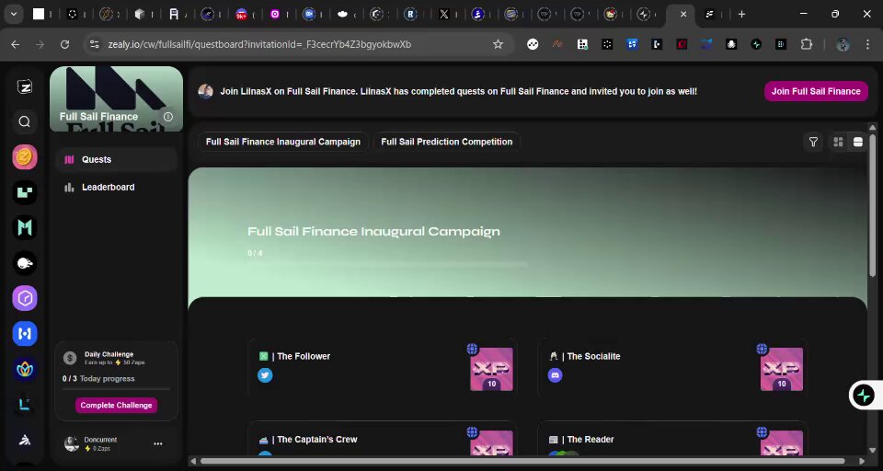Open the teal M community icon

25,227
